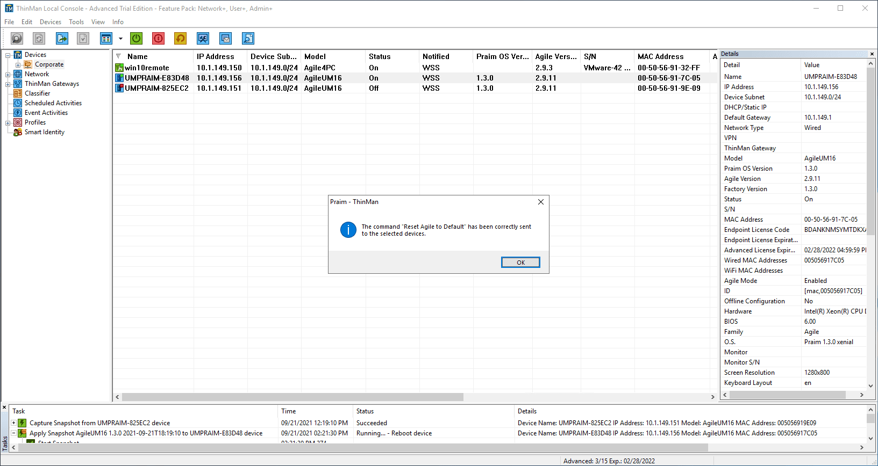Click the UMPRAIM-E83D48 device row icon
878x466 pixels.
pos(119,78)
